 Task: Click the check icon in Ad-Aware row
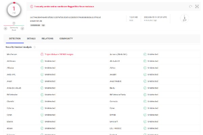tap(42, 61)
